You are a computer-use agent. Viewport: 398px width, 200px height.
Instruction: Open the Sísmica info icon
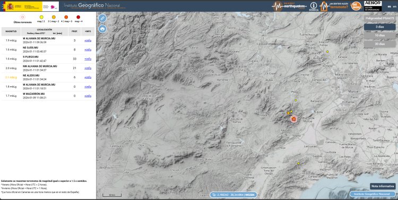[314, 6]
